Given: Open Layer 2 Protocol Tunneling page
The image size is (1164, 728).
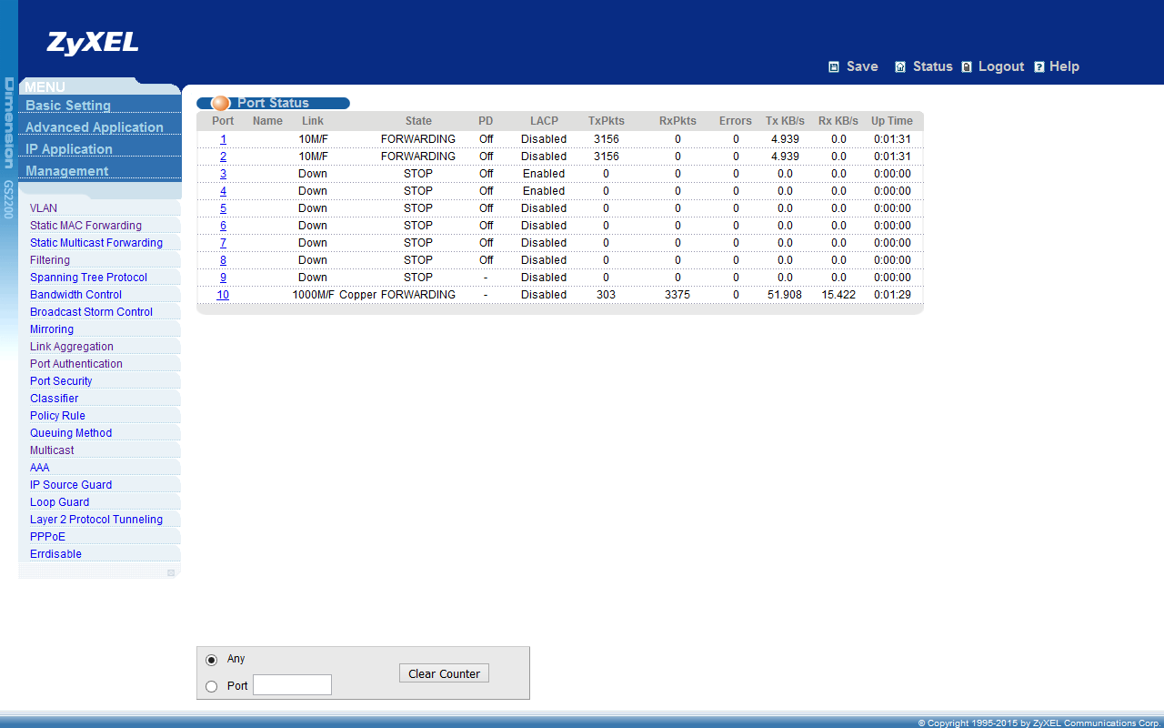Looking at the screenshot, I should (x=96, y=520).
